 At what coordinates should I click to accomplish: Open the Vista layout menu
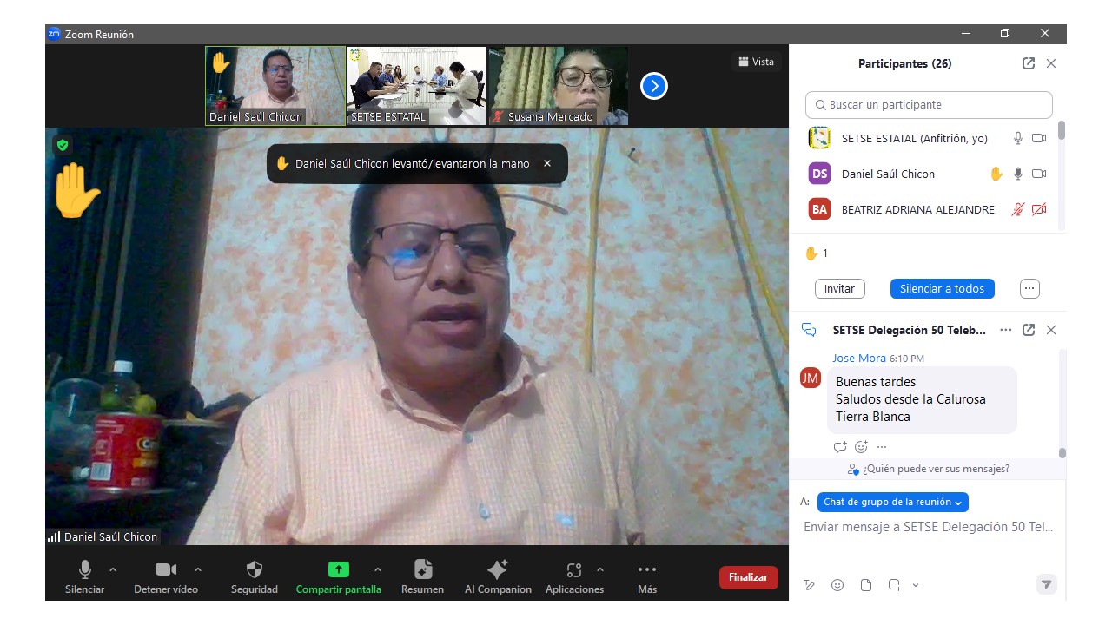point(756,62)
